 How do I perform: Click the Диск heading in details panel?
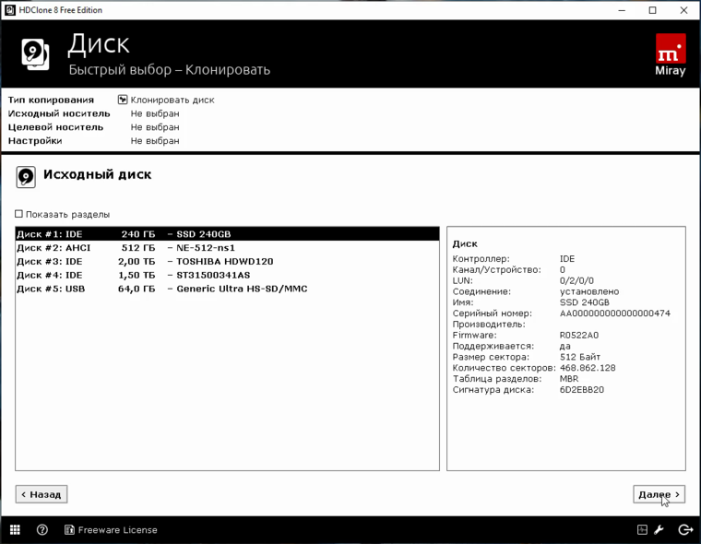[465, 243]
